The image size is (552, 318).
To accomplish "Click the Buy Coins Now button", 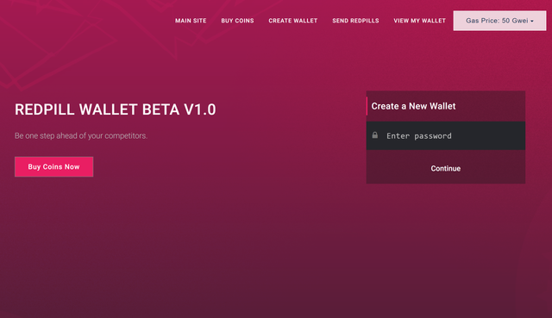I will point(53,166).
